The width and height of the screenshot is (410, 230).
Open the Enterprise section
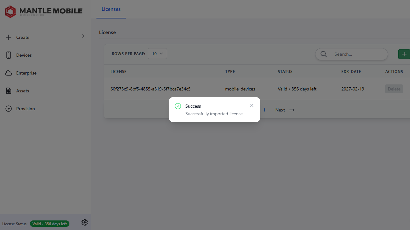click(26, 73)
